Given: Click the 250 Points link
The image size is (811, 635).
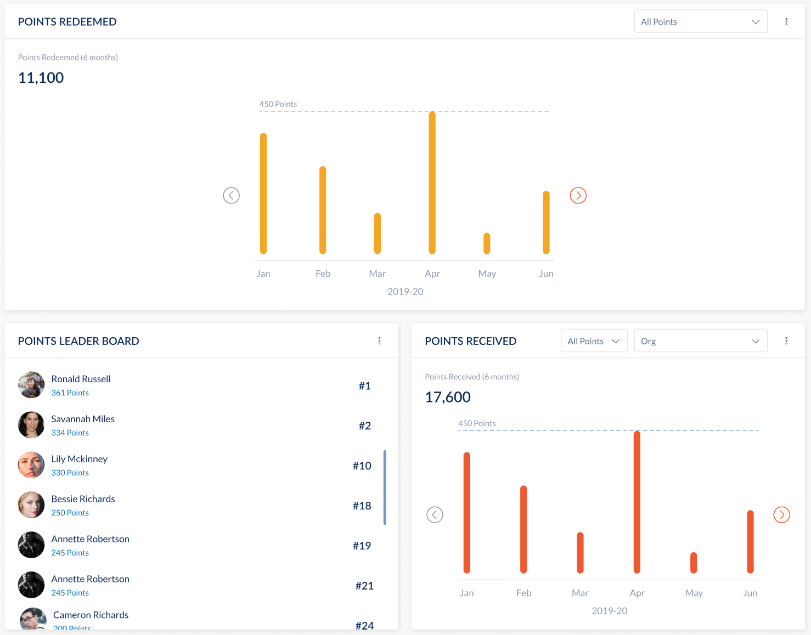Looking at the screenshot, I should coord(70,513).
